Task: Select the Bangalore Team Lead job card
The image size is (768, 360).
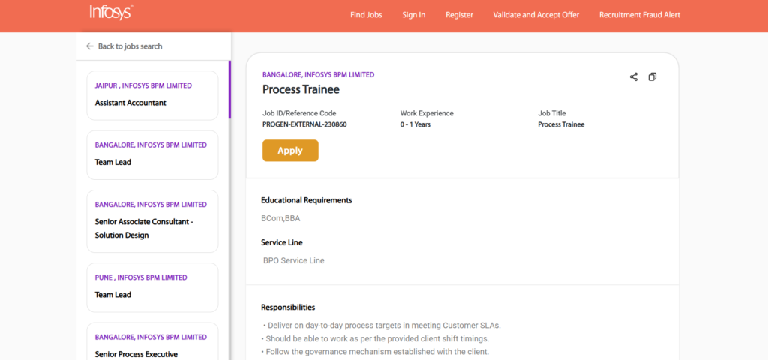Action: 152,154
